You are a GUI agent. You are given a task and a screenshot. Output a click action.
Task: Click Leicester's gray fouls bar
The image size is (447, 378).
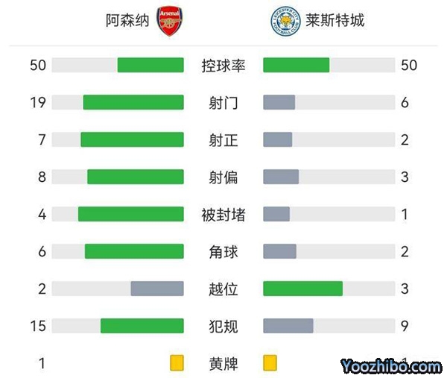tap(288, 326)
